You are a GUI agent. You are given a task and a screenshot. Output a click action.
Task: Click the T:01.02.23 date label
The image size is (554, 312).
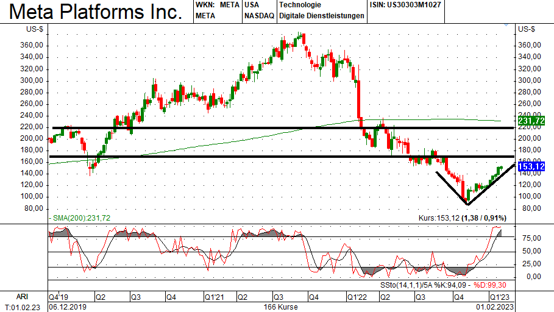coord(23,307)
